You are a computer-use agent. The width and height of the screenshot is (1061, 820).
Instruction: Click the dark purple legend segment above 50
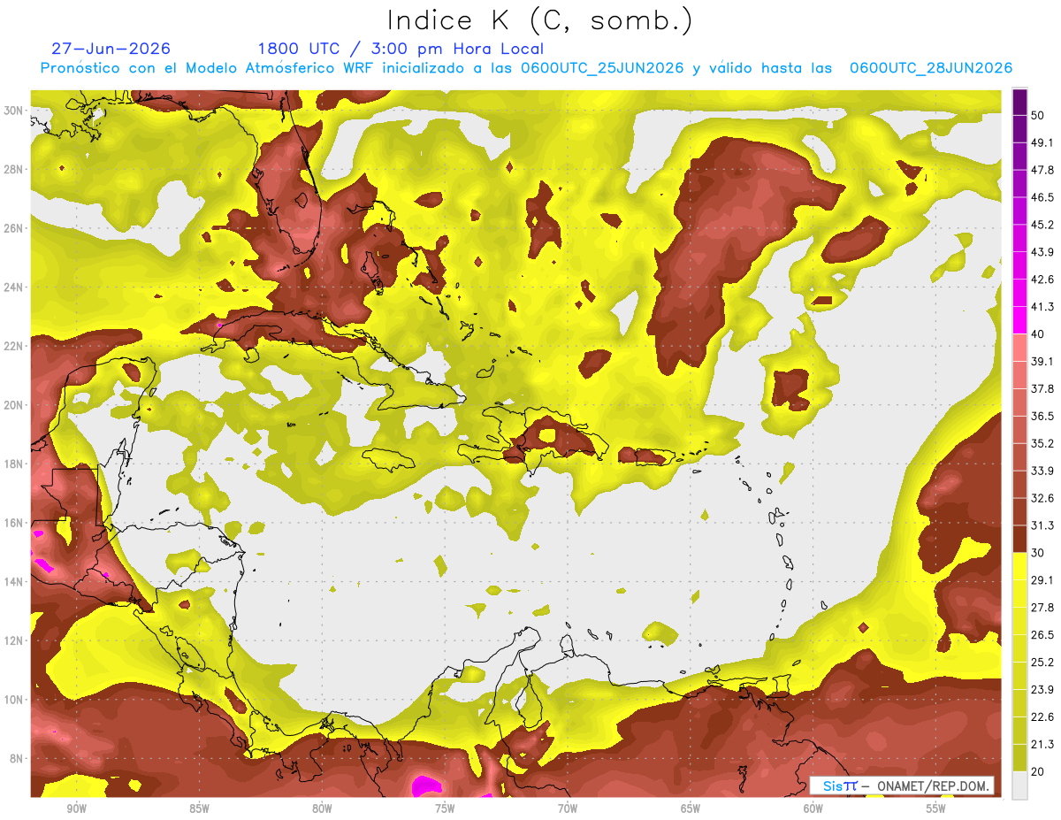[x=1019, y=102]
